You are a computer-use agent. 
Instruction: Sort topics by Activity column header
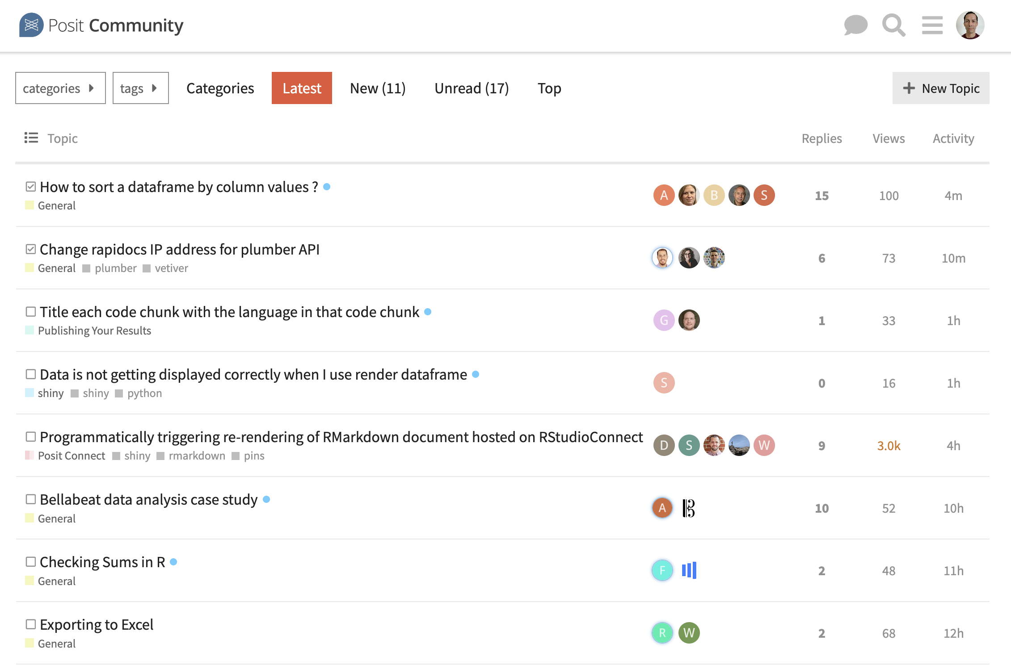pyautogui.click(x=953, y=138)
